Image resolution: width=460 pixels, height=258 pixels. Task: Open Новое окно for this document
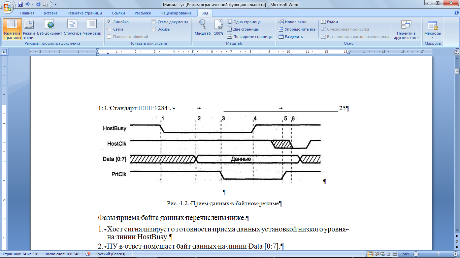[x=292, y=22]
